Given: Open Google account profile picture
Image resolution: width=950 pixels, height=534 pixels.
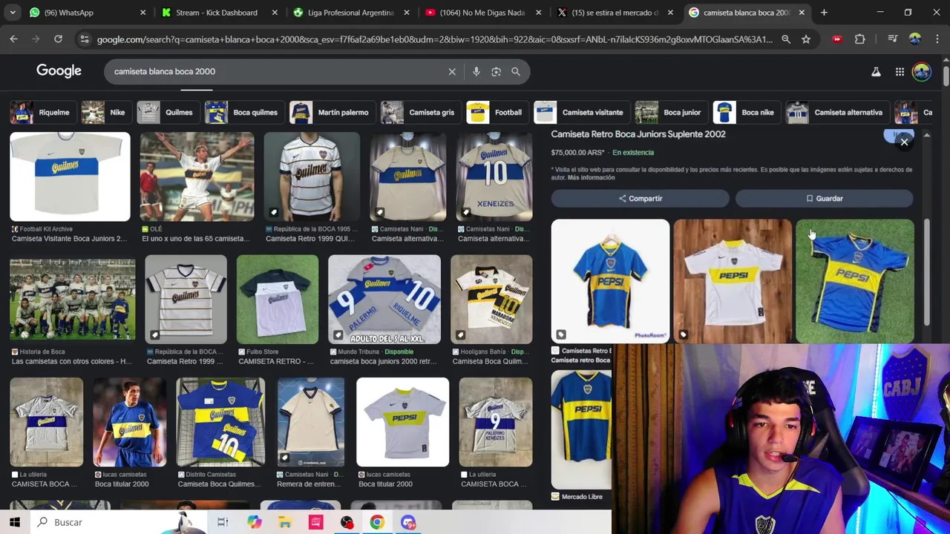Looking at the screenshot, I should [922, 72].
